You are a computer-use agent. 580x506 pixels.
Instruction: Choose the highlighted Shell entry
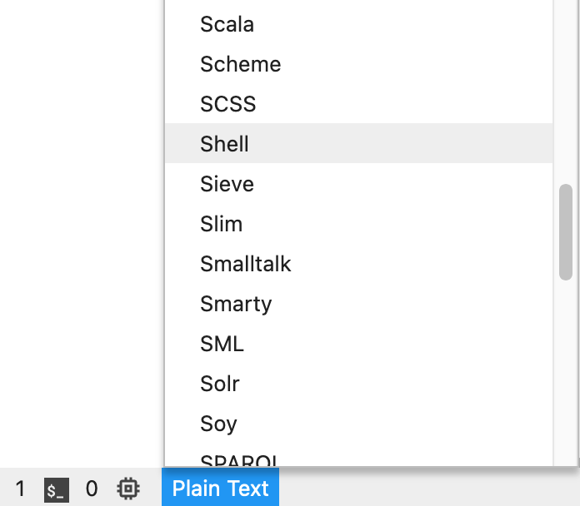(359, 144)
